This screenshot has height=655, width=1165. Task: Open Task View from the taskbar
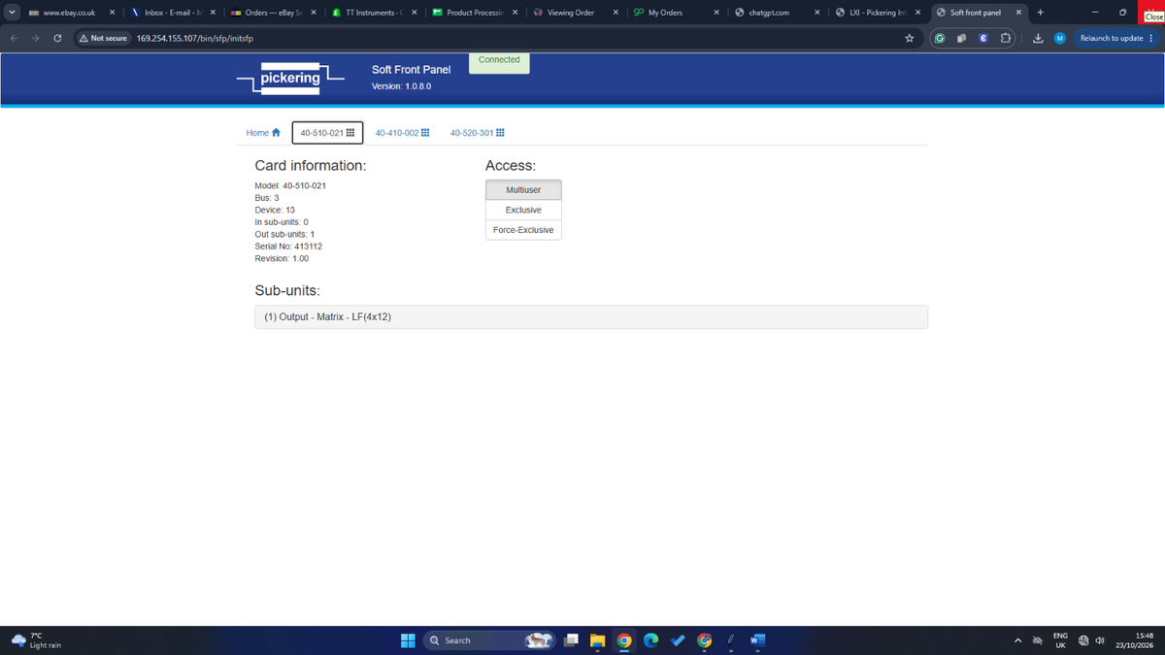[x=572, y=640]
